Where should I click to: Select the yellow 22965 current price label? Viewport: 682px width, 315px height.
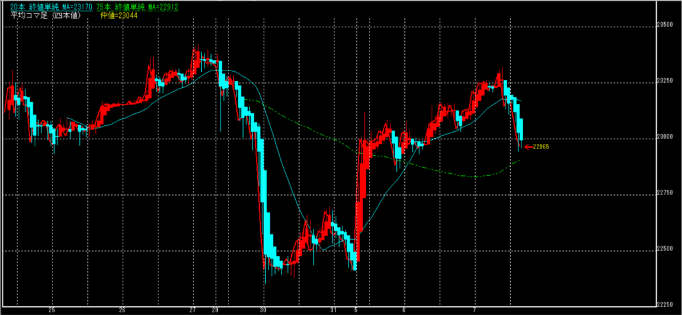click(x=541, y=147)
